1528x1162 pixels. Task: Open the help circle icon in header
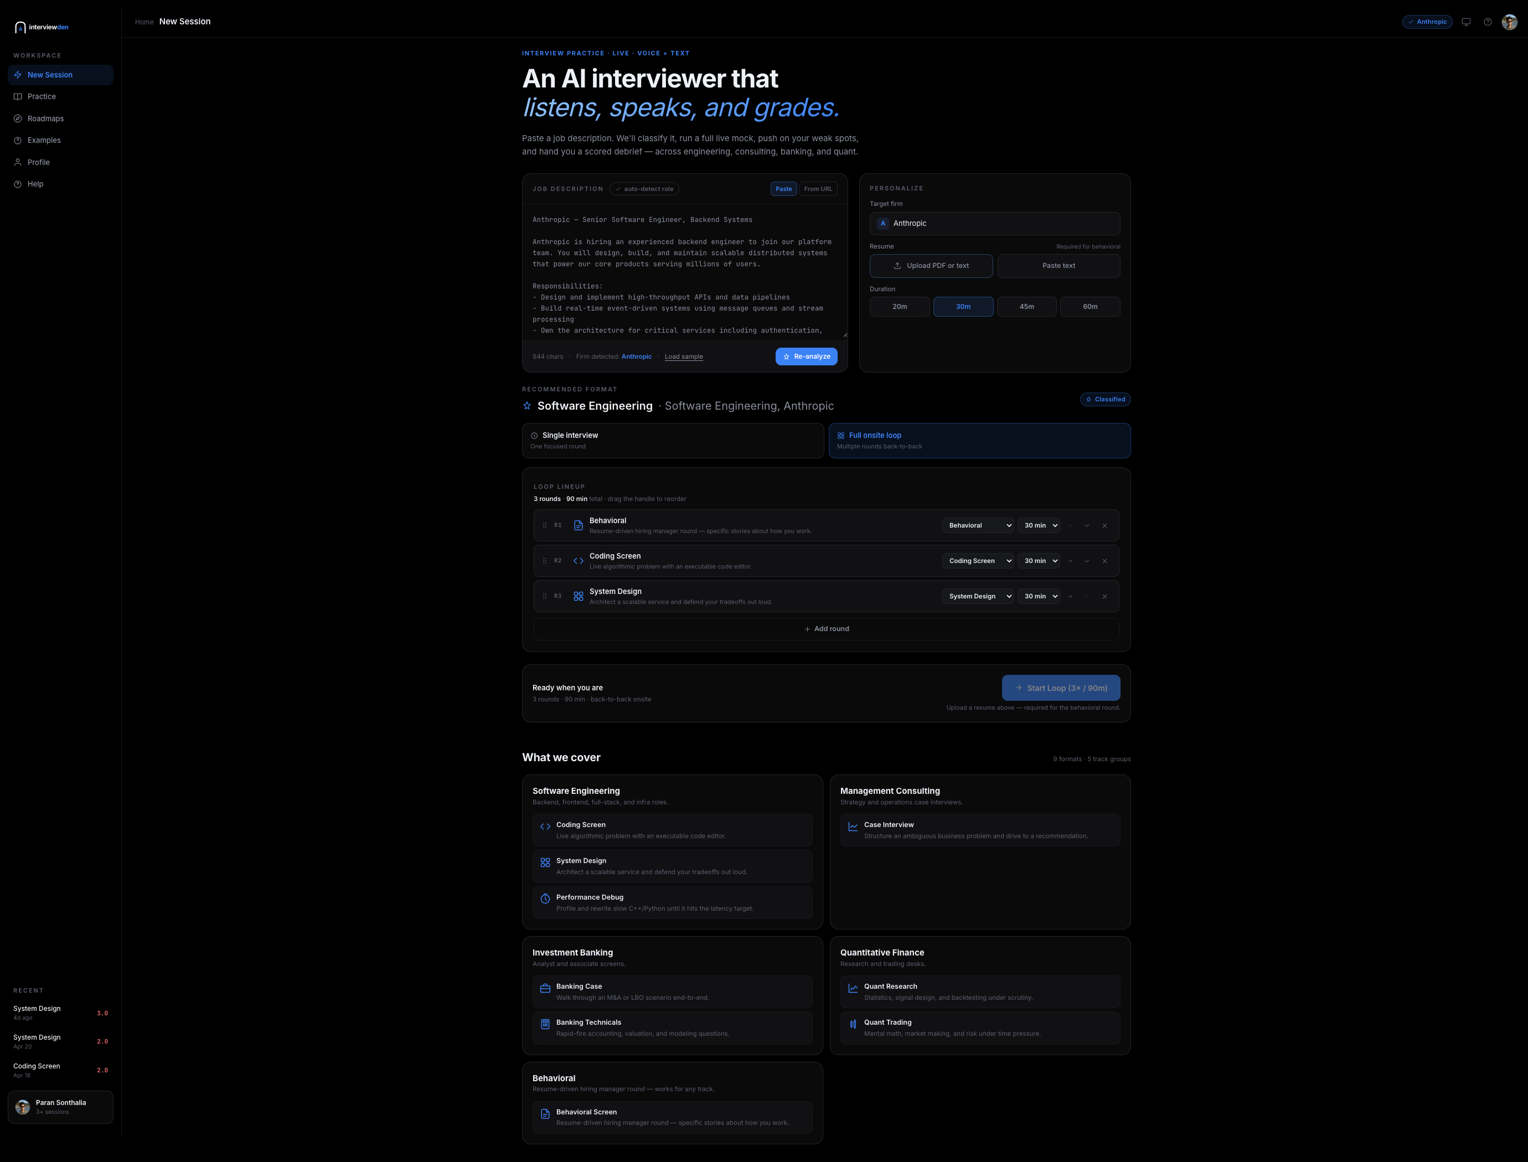pyautogui.click(x=1487, y=22)
